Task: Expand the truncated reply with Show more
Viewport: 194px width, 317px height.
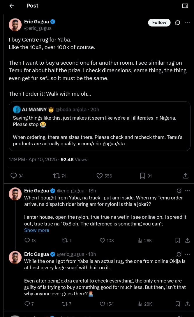Action: coord(36,230)
